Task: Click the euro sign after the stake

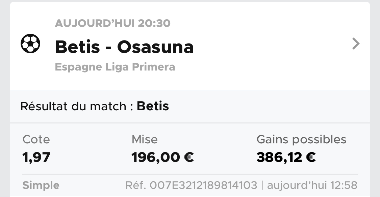Action: pyautogui.click(x=188, y=157)
